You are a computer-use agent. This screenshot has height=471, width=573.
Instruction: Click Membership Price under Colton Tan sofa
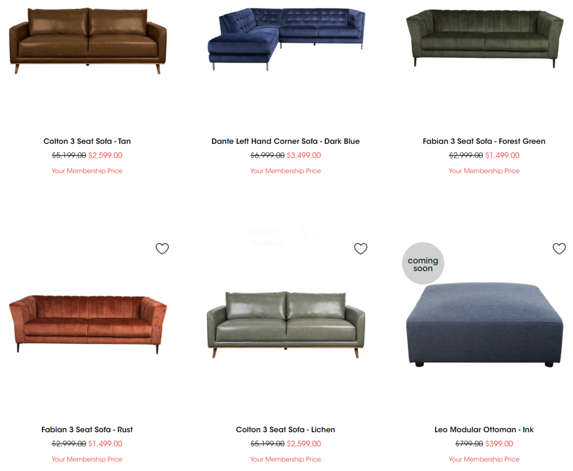point(87,171)
